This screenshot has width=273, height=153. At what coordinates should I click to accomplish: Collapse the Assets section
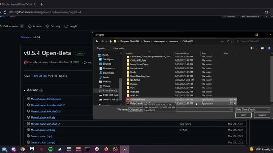pos(25,91)
